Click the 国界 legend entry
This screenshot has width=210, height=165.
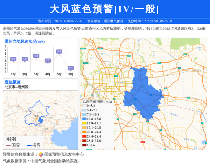pyautogui.click(x=13, y=145)
